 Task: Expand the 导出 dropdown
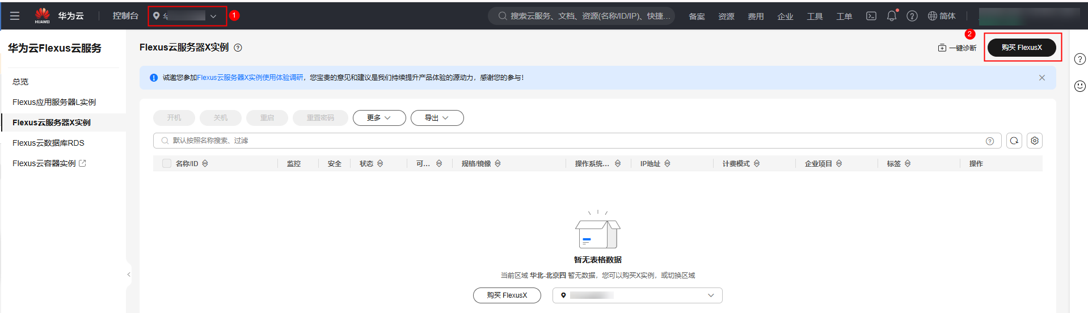pos(437,118)
